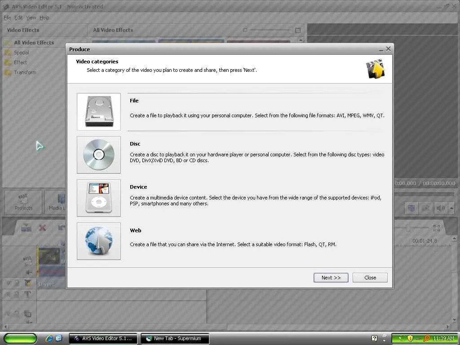Screen dimensions: 460x345
Task: Click the preview playback progress bar
Action: click(425, 194)
